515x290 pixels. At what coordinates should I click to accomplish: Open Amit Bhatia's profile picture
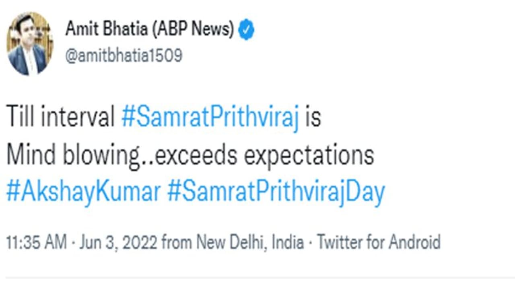pos(30,43)
